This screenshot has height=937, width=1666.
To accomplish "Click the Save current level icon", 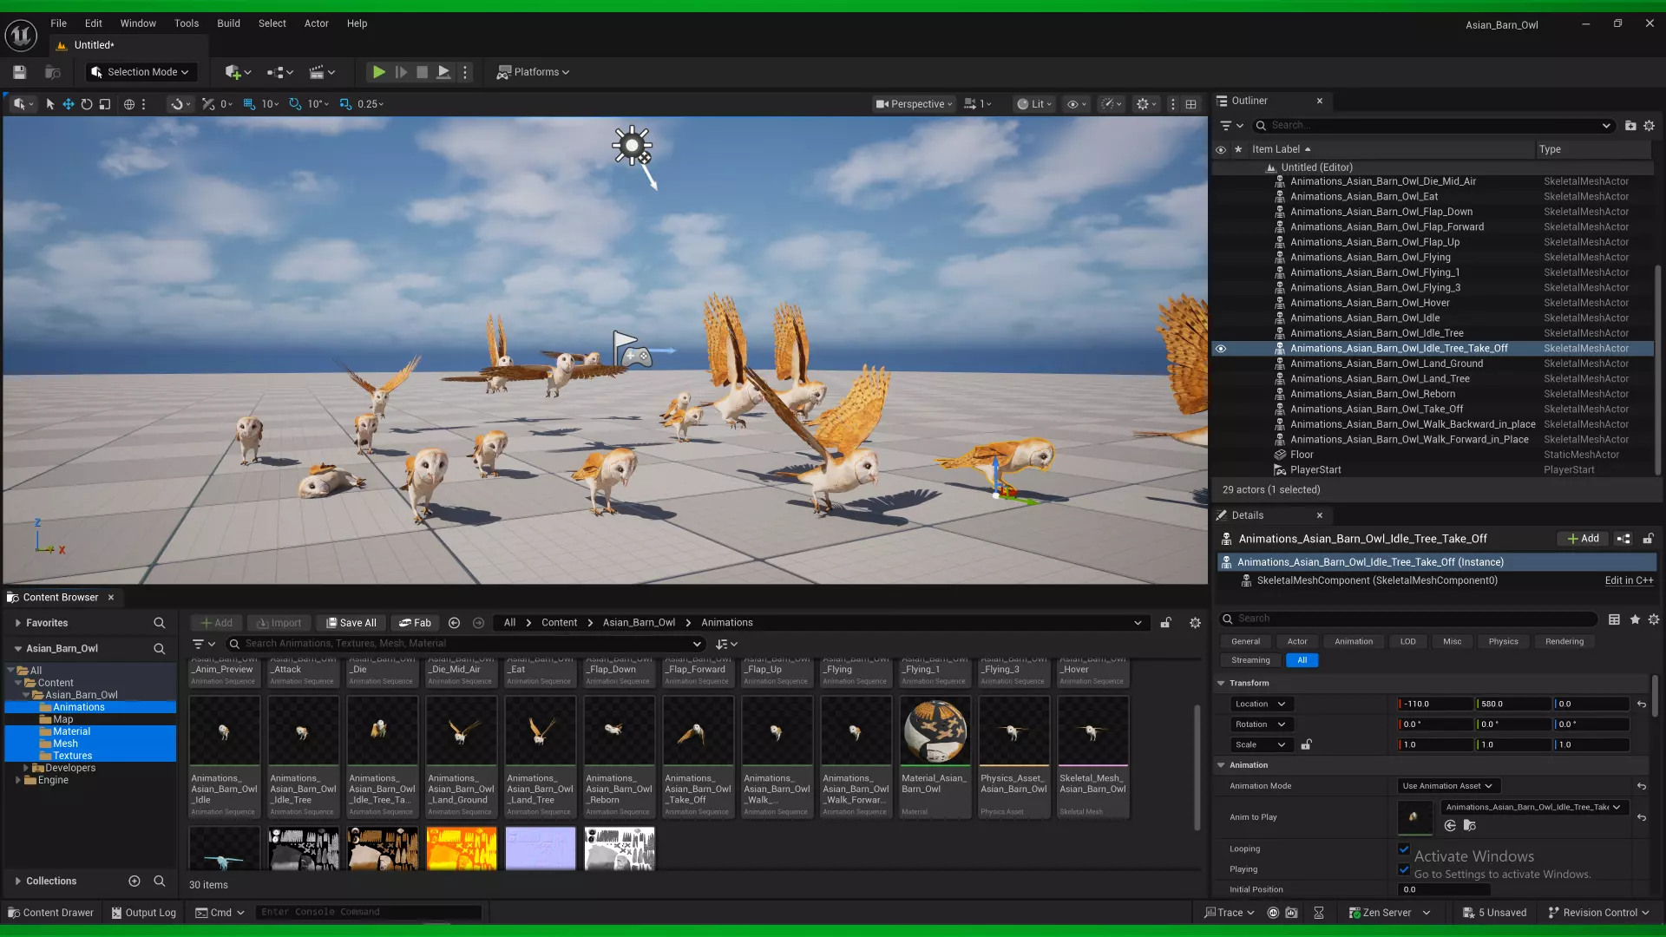I will pyautogui.click(x=20, y=72).
